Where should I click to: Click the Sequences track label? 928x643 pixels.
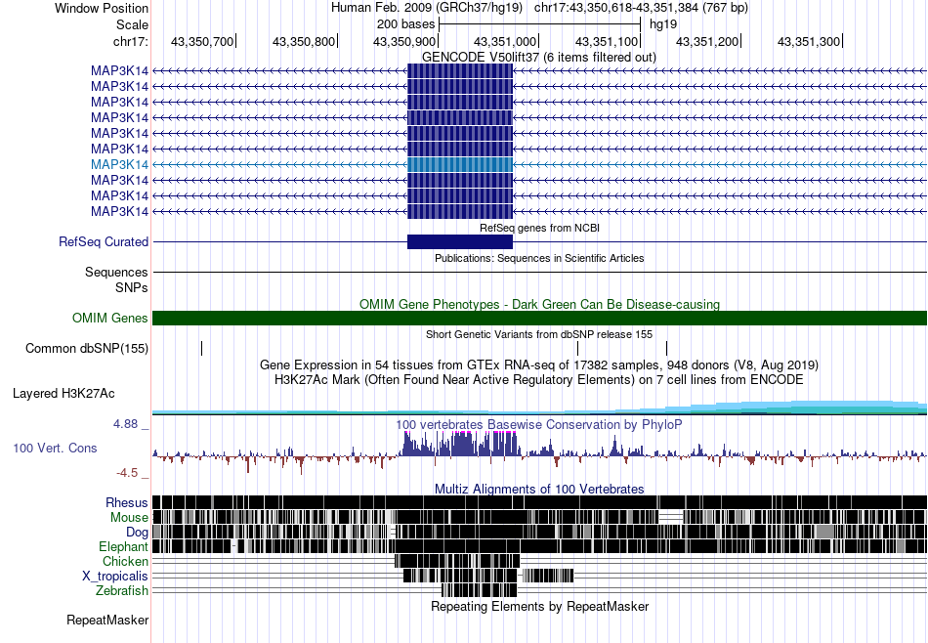coord(116,273)
